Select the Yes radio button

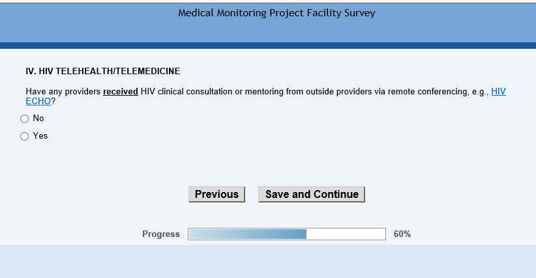pyautogui.click(x=25, y=137)
